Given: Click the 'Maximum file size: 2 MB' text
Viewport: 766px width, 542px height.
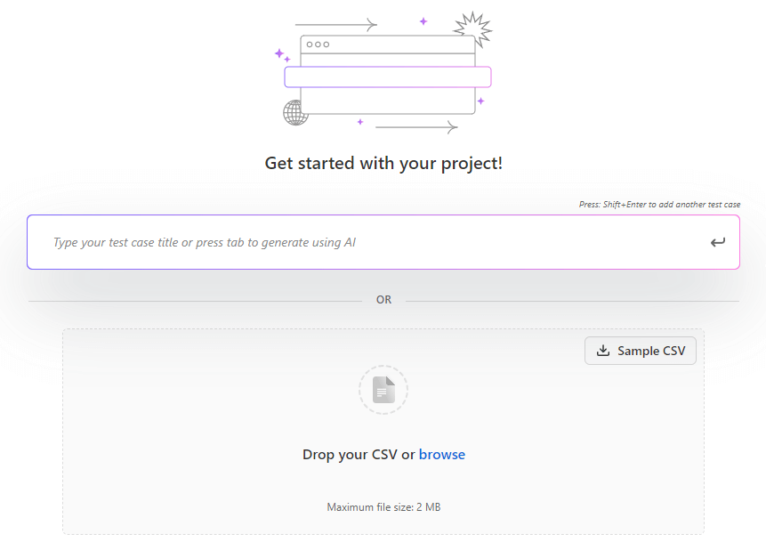Looking at the screenshot, I should coord(383,506).
